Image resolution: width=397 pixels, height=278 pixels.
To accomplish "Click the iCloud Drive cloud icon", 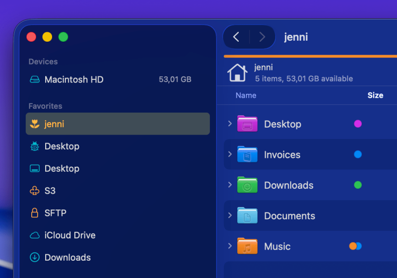I will [x=35, y=235].
